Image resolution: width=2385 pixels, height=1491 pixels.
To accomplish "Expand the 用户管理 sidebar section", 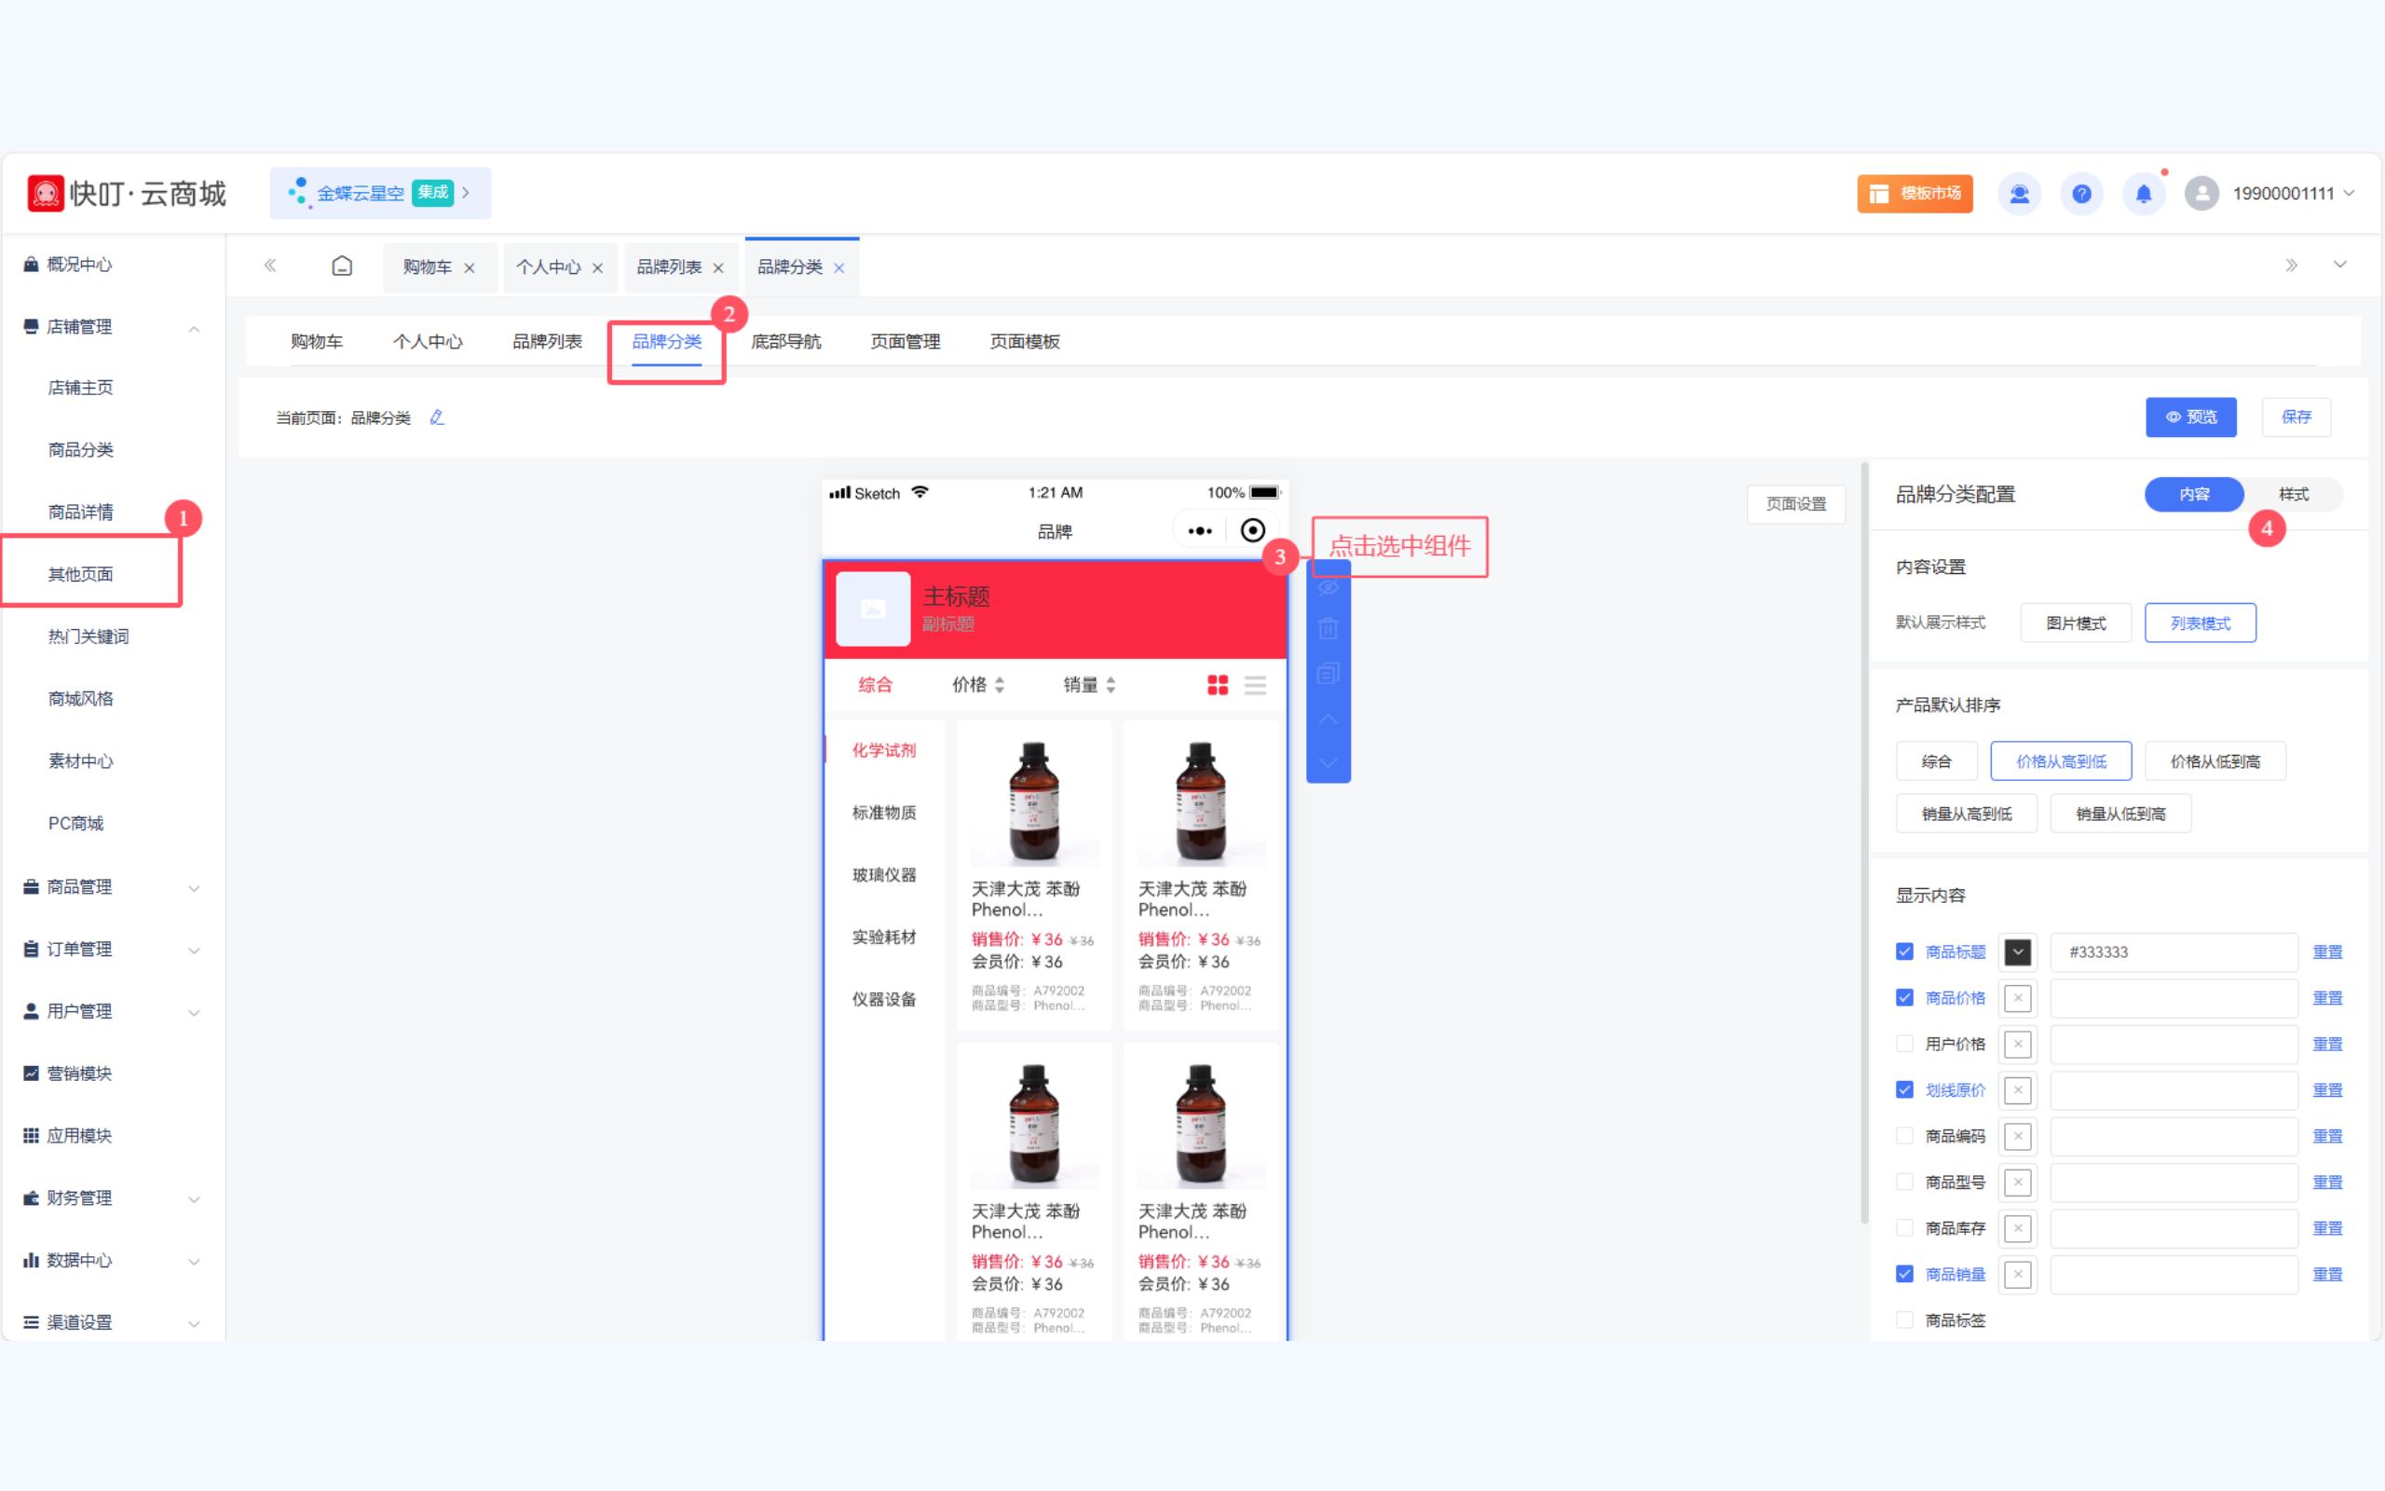I will 193,1013.
